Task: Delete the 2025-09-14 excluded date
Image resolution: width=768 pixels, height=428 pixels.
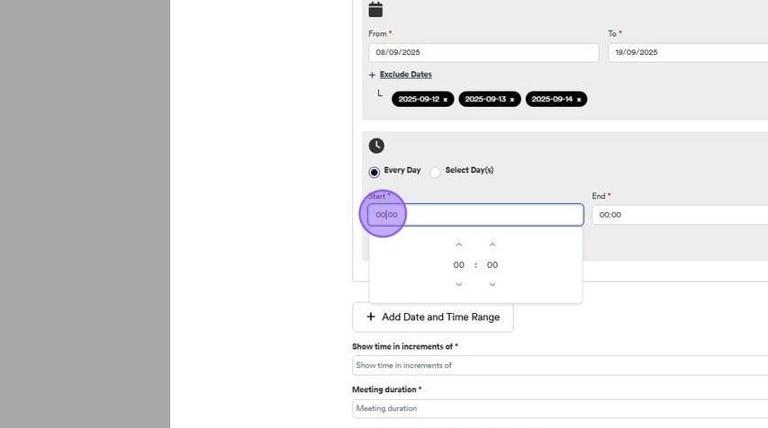Action: [579, 100]
